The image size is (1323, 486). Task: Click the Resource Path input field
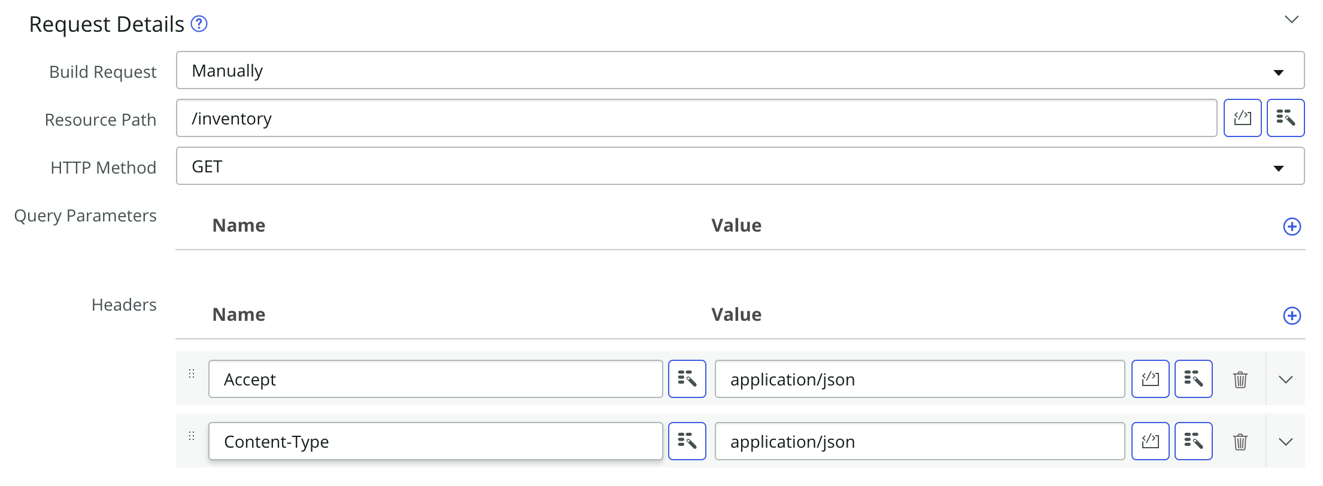coord(697,119)
